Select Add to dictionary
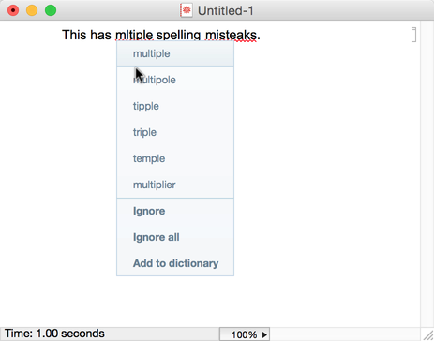The image size is (434, 341). 175,263
